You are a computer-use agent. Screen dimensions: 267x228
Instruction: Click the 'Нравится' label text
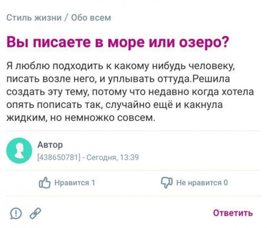(72, 182)
